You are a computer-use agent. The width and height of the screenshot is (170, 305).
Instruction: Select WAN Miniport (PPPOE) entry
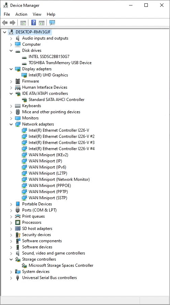point(50,186)
